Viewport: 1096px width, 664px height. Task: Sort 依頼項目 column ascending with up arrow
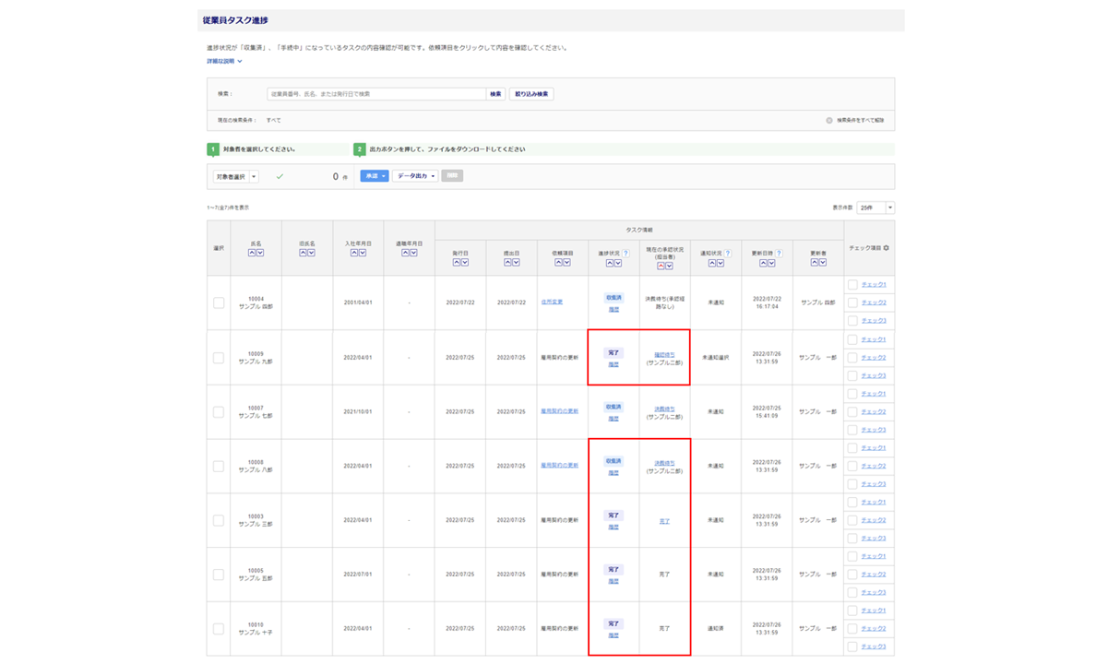558,263
